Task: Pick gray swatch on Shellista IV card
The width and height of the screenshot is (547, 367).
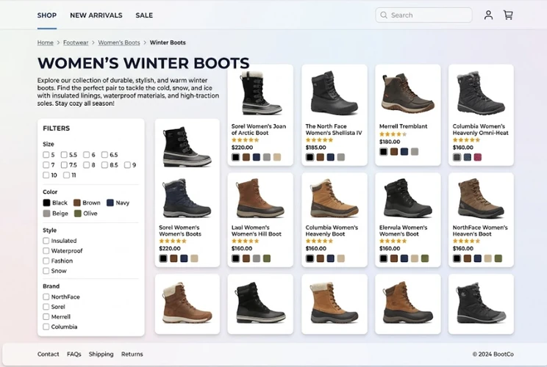Action: click(341, 157)
